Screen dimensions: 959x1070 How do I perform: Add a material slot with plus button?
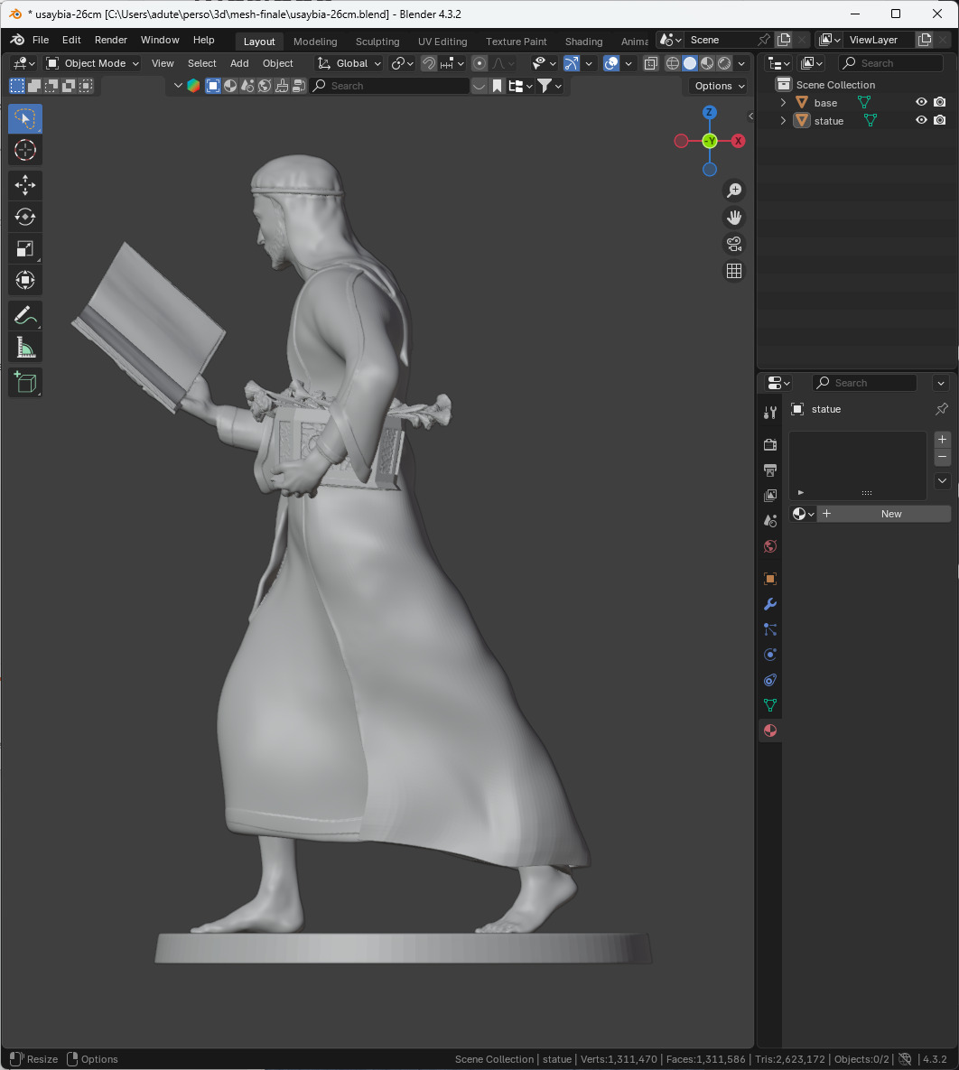(942, 439)
